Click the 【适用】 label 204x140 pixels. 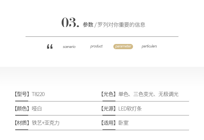tap(108, 123)
